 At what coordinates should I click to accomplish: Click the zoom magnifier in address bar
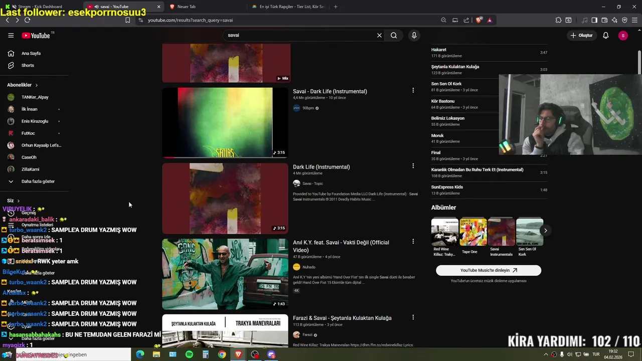click(x=443, y=20)
